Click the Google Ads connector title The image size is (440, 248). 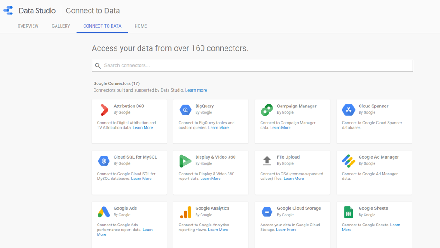(125, 208)
